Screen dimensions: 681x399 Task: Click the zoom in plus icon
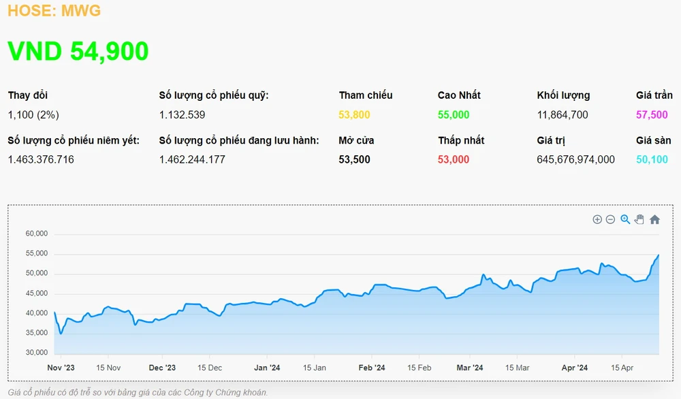click(x=597, y=219)
